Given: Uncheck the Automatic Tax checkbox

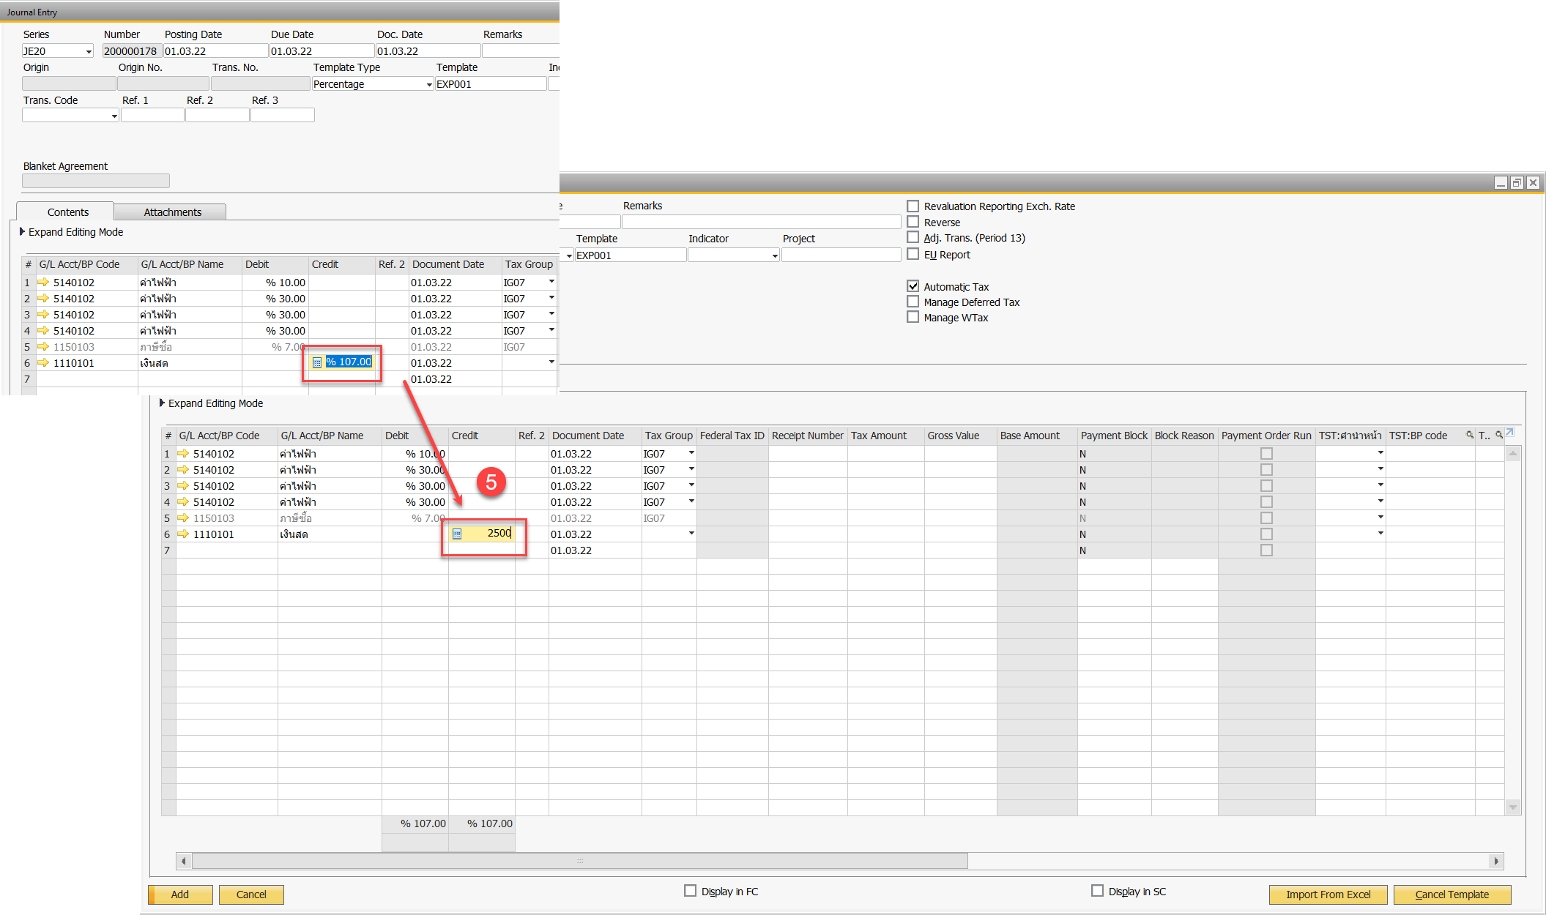Looking at the screenshot, I should click(913, 286).
